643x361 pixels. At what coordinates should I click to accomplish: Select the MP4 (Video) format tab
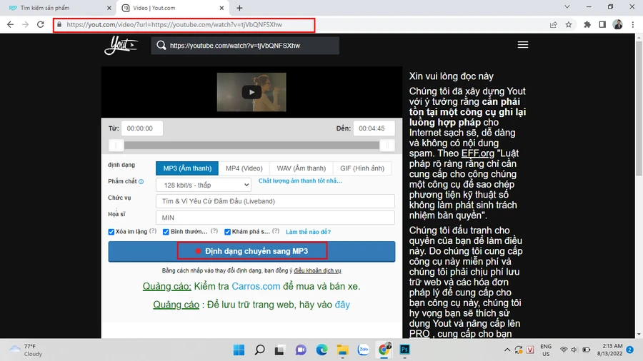(x=244, y=168)
